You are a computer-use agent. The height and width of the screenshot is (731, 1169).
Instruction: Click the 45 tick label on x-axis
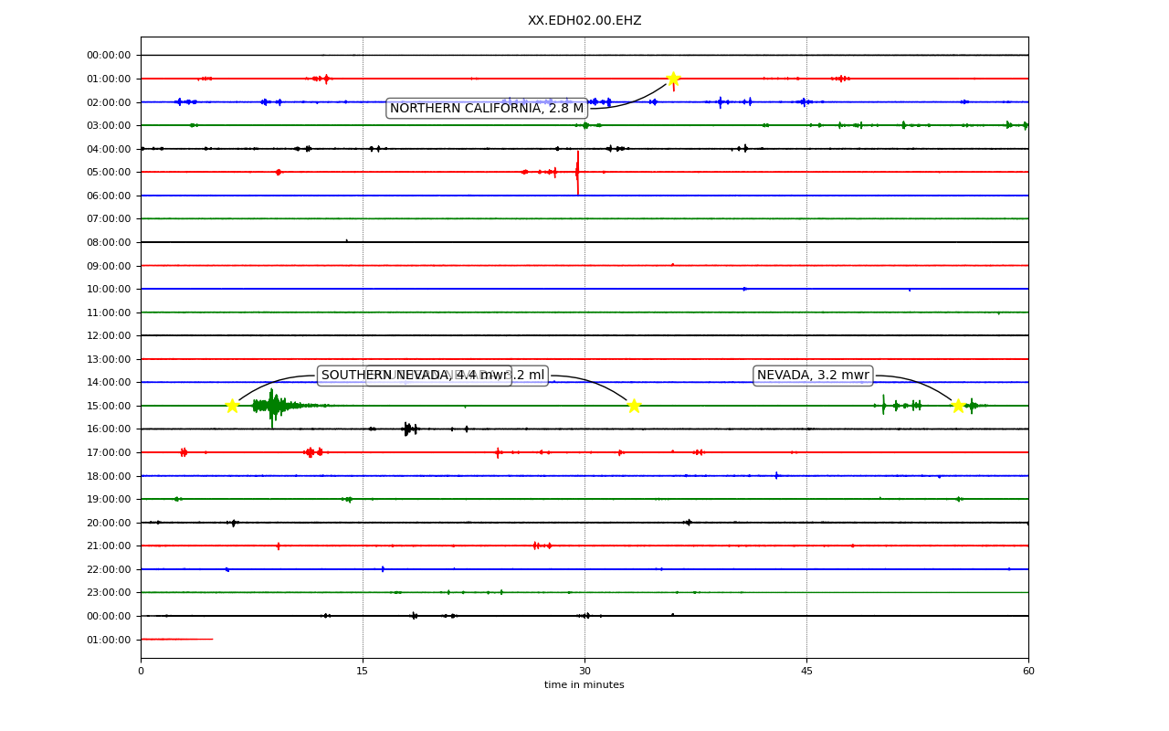pyautogui.click(x=806, y=672)
